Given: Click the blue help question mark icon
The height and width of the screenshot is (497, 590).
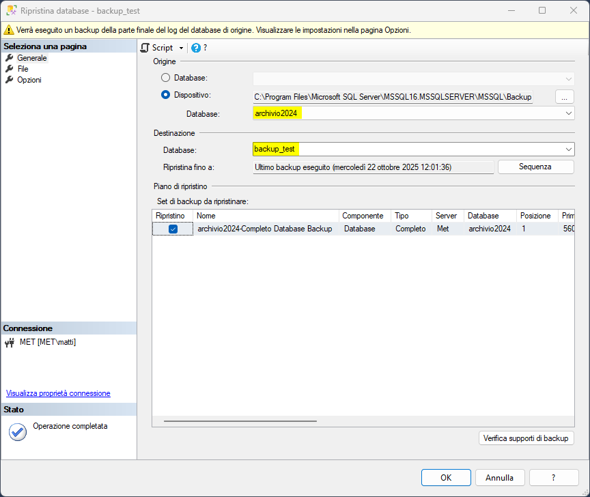Looking at the screenshot, I should click(196, 48).
